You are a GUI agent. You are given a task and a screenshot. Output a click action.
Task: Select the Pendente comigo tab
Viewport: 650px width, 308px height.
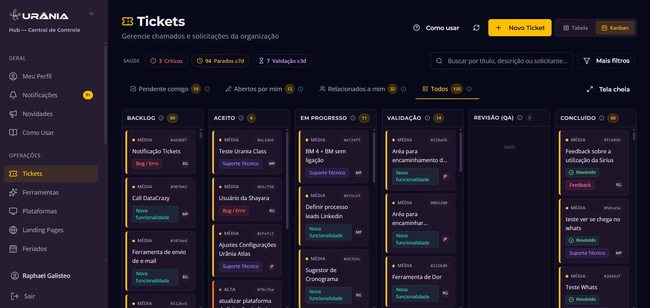[165, 89]
